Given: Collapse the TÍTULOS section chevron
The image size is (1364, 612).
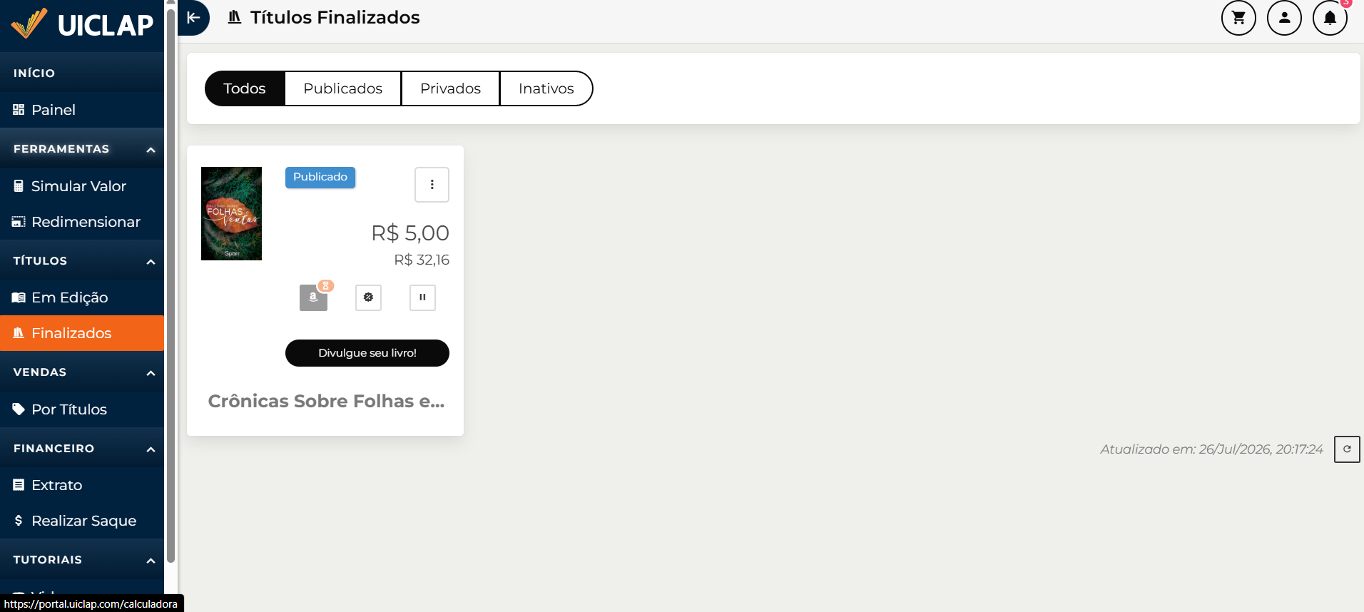Looking at the screenshot, I should click(x=151, y=262).
